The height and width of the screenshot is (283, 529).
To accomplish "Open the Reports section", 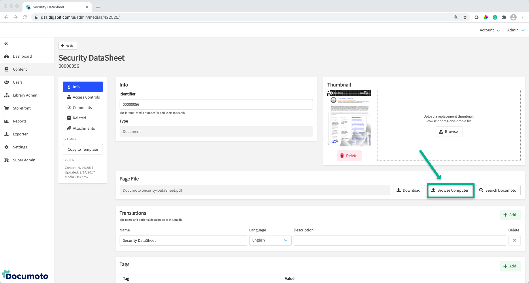I will [20, 121].
